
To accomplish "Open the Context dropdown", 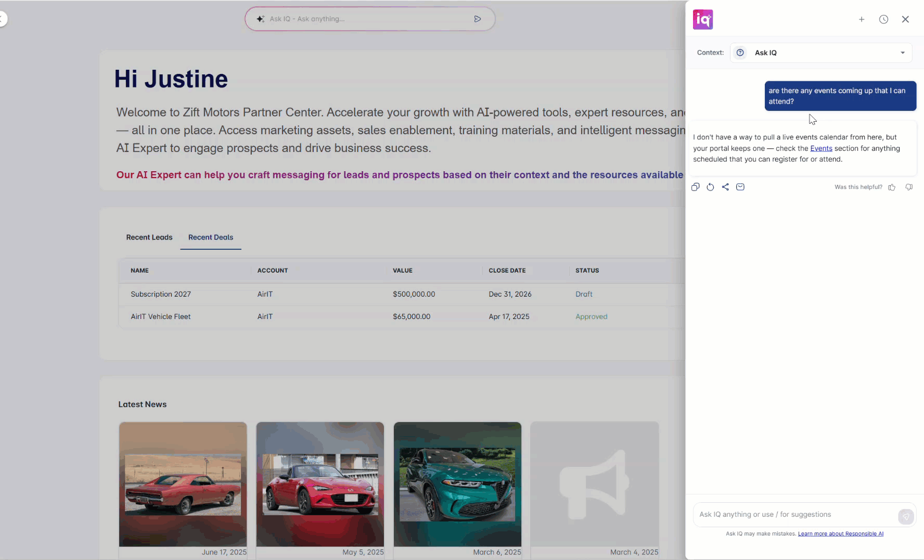I will click(x=821, y=53).
